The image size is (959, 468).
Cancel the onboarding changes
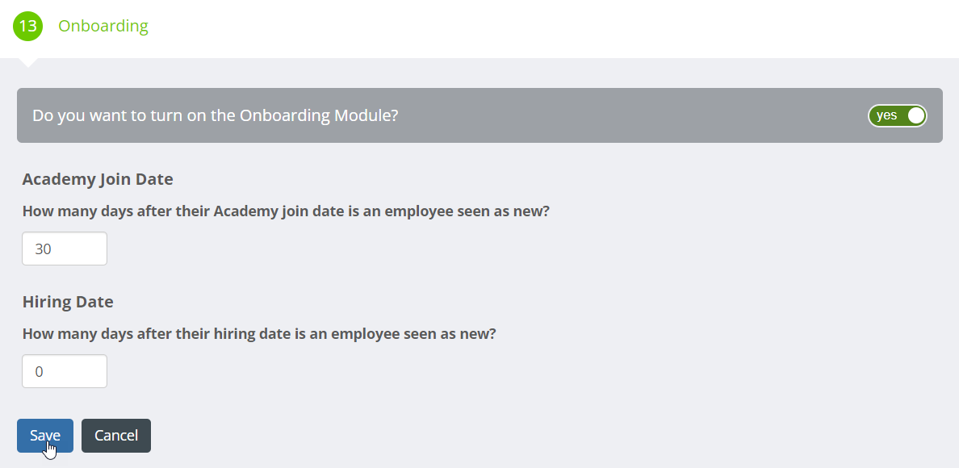click(x=116, y=436)
